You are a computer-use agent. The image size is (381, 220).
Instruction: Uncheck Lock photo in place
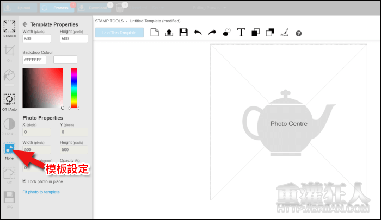24,181
